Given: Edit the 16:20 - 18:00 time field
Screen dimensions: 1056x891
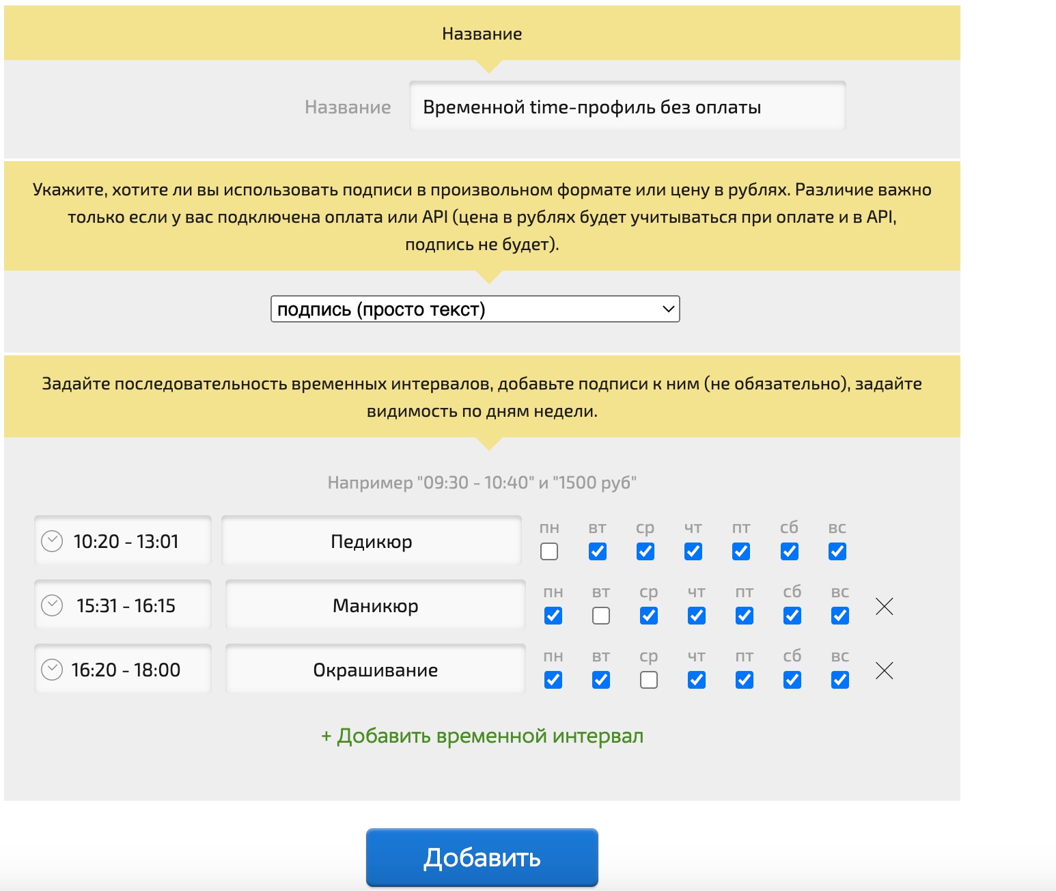Looking at the screenshot, I should click(x=123, y=670).
